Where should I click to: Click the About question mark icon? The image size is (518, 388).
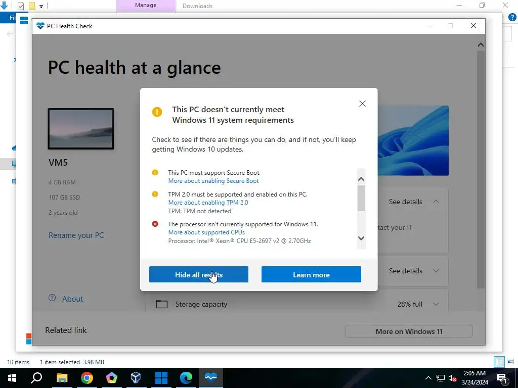[x=52, y=298]
